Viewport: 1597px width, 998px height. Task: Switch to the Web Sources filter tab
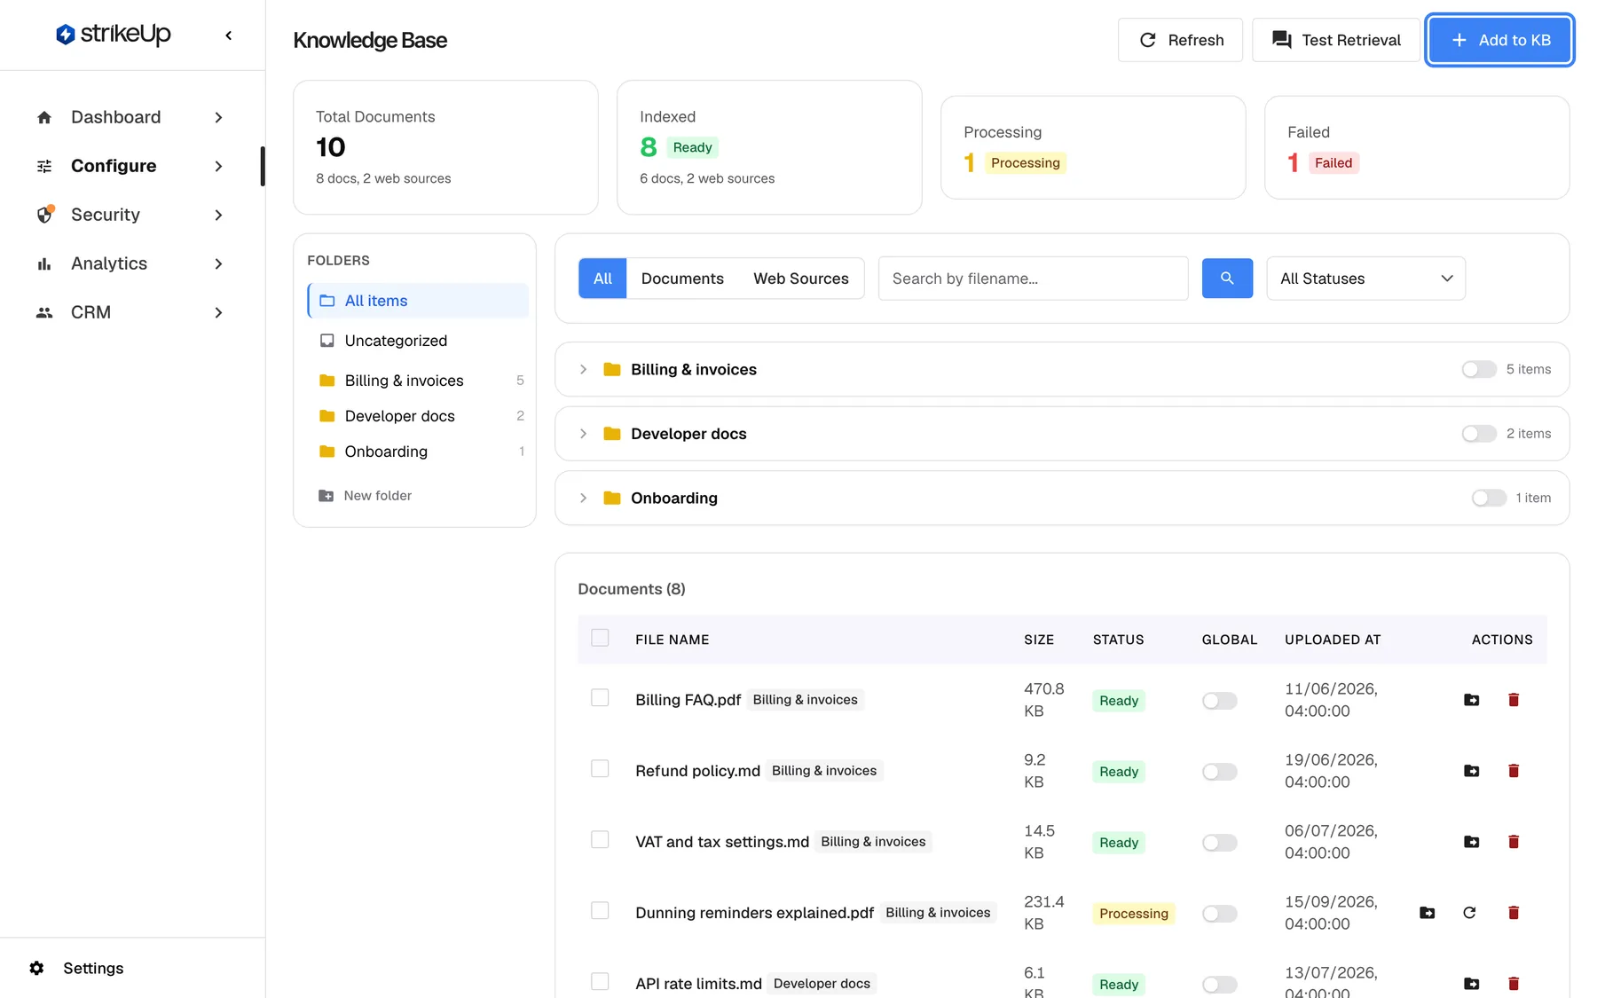point(801,279)
